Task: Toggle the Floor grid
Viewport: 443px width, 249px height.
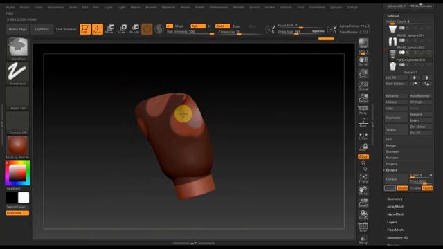Action: pyautogui.click(x=363, y=122)
